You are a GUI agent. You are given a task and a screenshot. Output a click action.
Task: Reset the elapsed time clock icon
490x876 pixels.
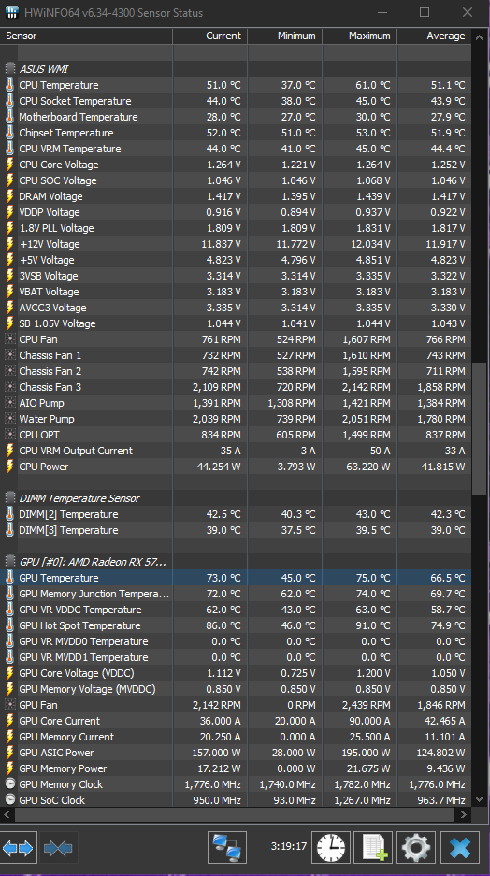click(331, 848)
